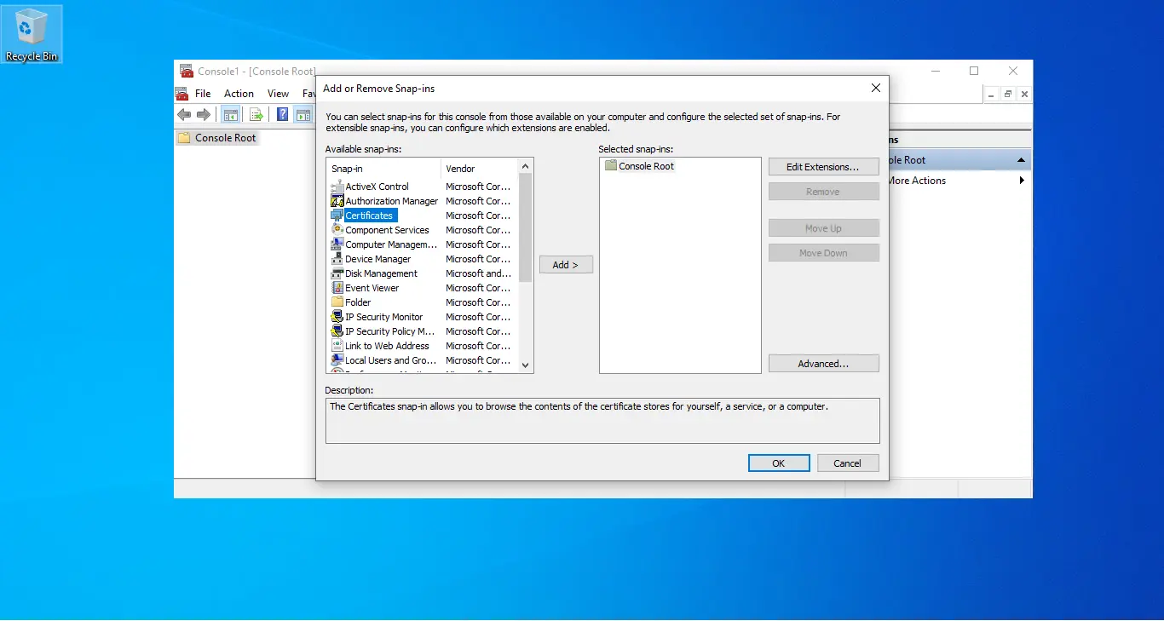Select the ActiveX Control snap-in name
This screenshot has width=1164, height=621.
(x=377, y=187)
